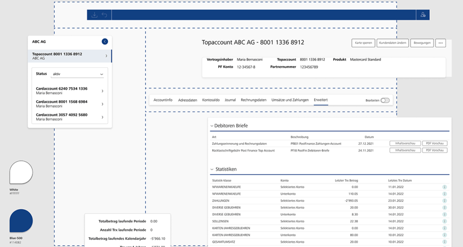Click the info icon on the NFWARENEINKAEUFE 11.01.2022 row
Viewport: 463px width, 247px height.
point(444,187)
